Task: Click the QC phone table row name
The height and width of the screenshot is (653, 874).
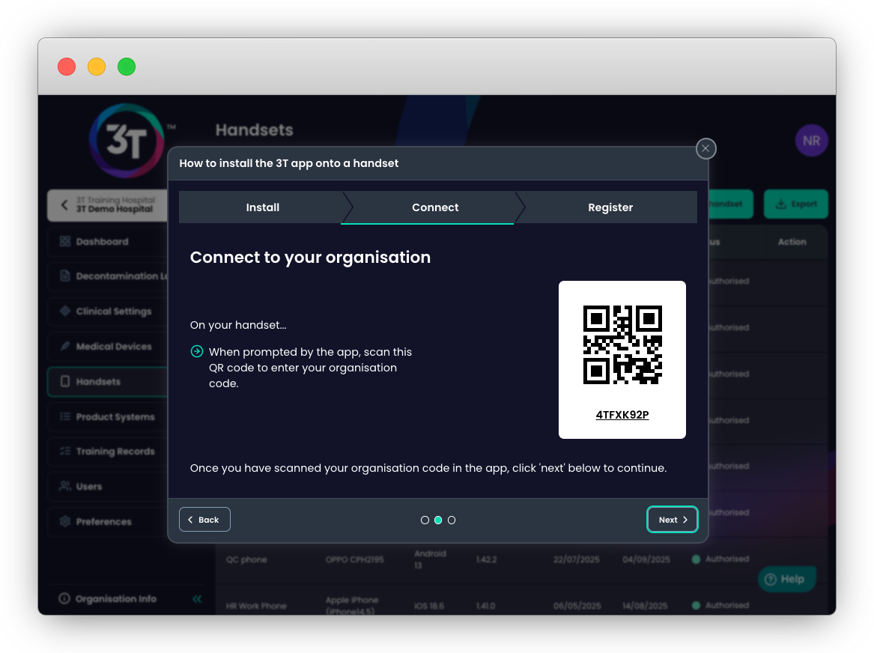Action: point(246,559)
